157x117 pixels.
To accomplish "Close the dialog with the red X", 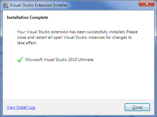I will point(146,4).
